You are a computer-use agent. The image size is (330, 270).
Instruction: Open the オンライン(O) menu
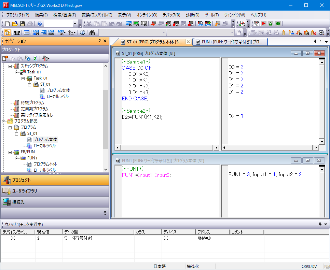click(147, 15)
